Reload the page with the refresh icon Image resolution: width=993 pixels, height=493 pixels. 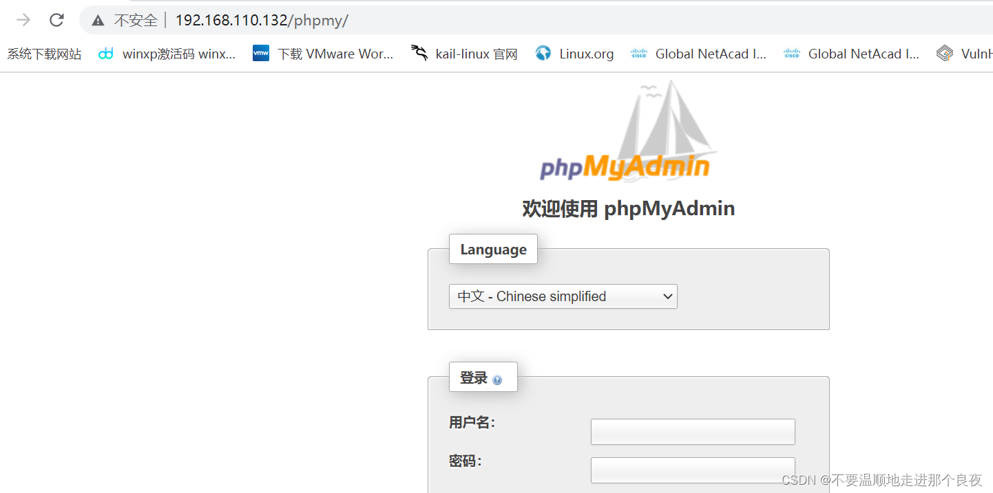click(56, 20)
